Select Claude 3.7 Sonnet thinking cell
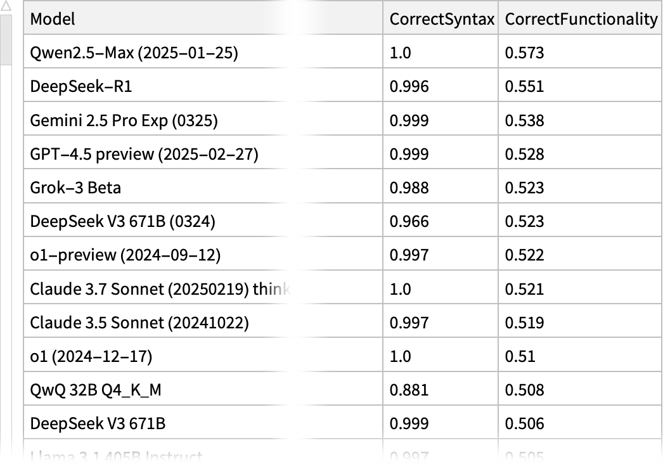This screenshot has width=663, height=464. [x=162, y=289]
